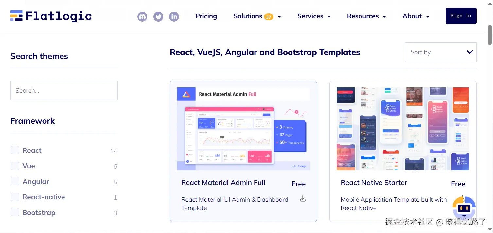The height and width of the screenshot is (233, 493).
Task: Expand the Solutions menu arrow
Action: (x=279, y=17)
